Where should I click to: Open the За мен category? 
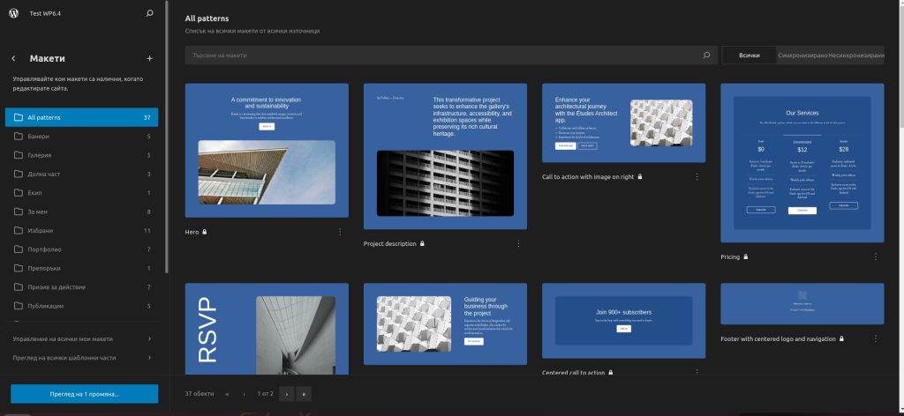click(x=82, y=212)
